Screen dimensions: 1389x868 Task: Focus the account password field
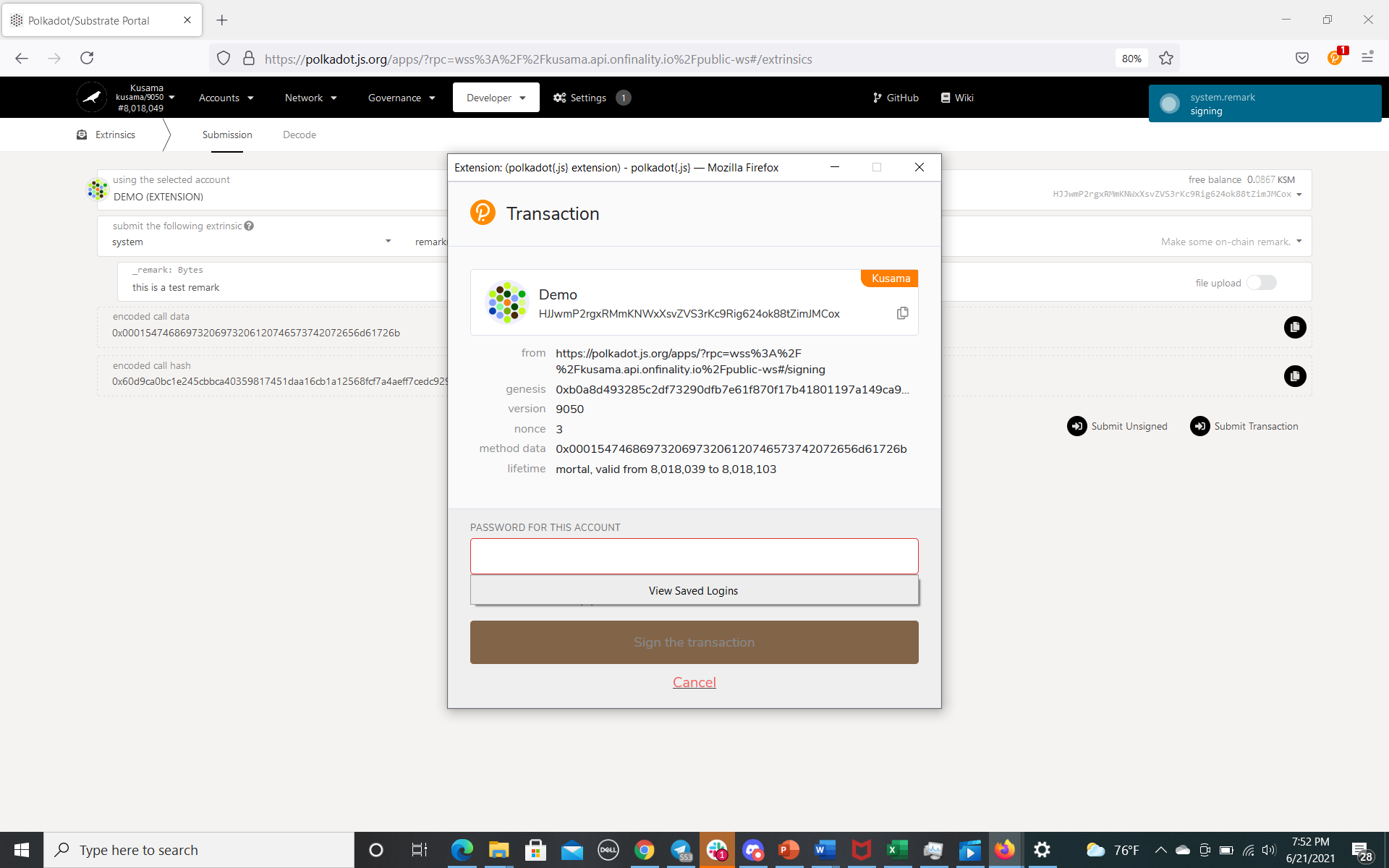pyautogui.click(x=694, y=556)
